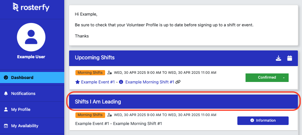Click the download icon in Upcoming Shifts header
The image size is (302, 135).
(278, 58)
